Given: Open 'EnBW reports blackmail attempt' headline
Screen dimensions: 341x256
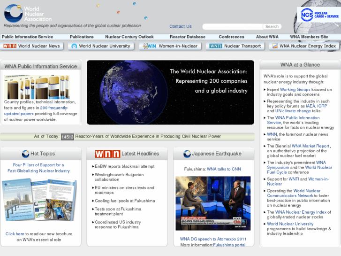Looking at the screenshot, I should pyautogui.click(x=125, y=166).
